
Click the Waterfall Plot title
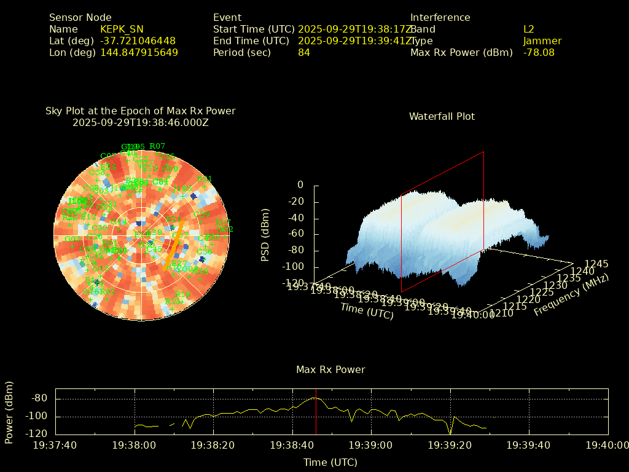tap(442, 116)
